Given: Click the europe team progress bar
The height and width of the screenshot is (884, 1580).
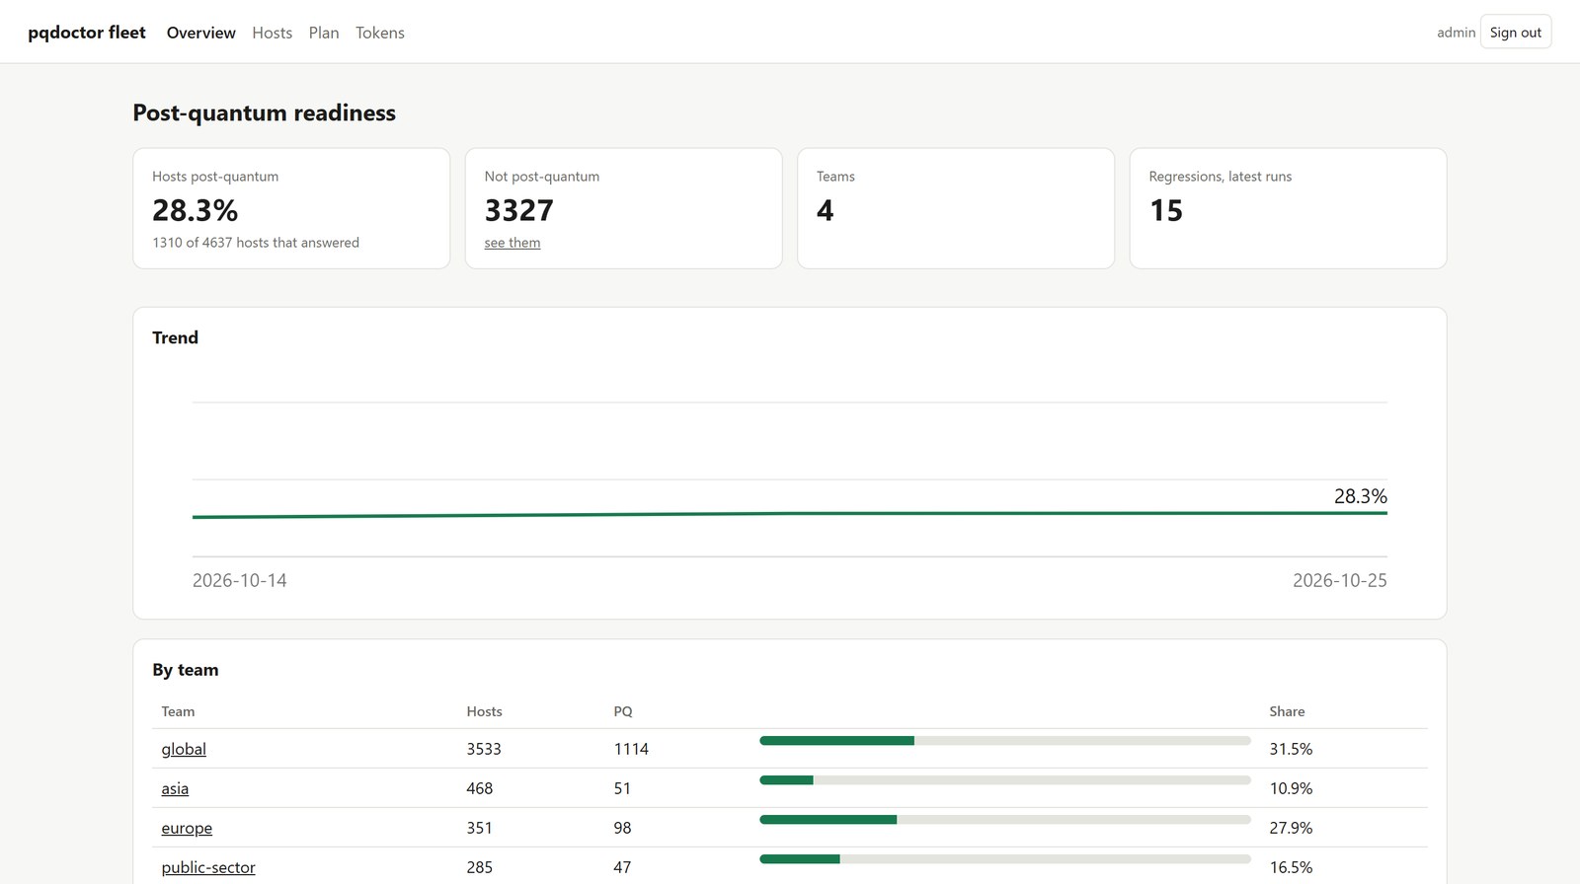Looking at the screenshot, I should (x=1005, y=820).
